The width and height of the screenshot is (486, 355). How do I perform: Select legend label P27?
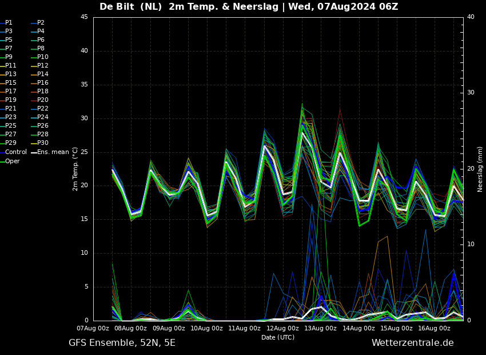(10, 135)
